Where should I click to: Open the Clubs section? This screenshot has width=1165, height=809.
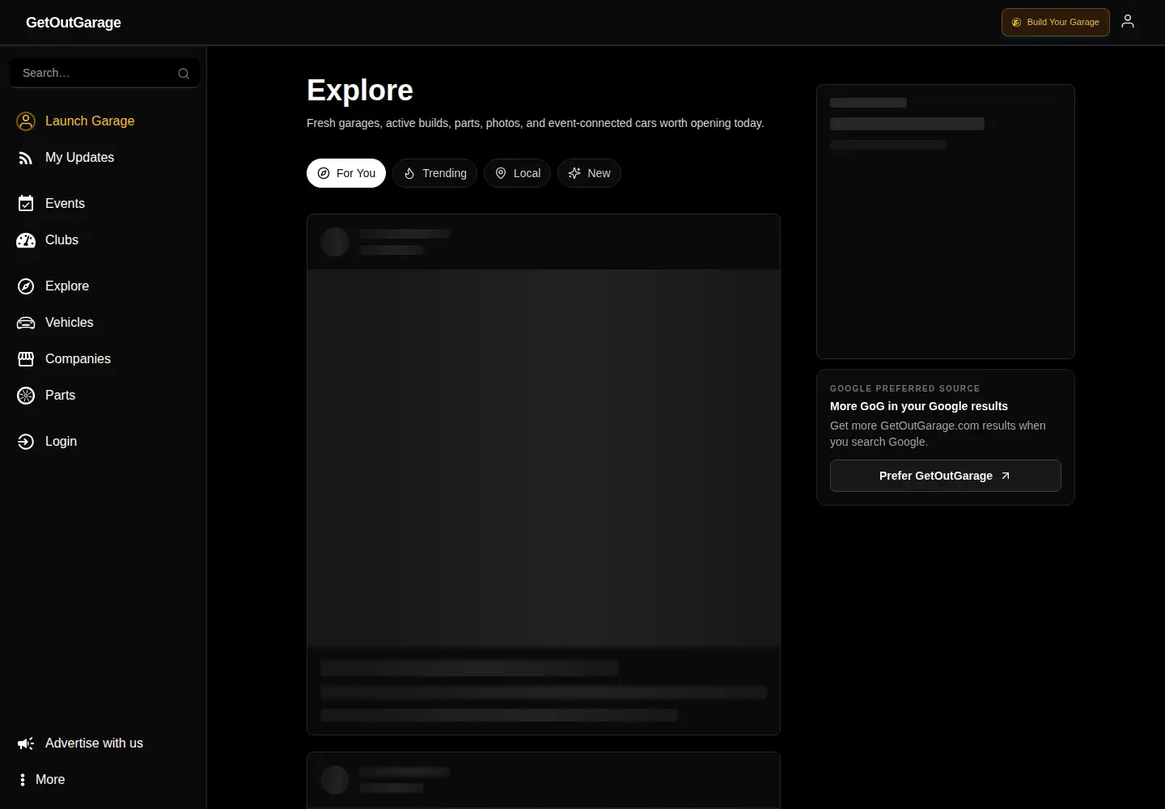pos(61,240)
